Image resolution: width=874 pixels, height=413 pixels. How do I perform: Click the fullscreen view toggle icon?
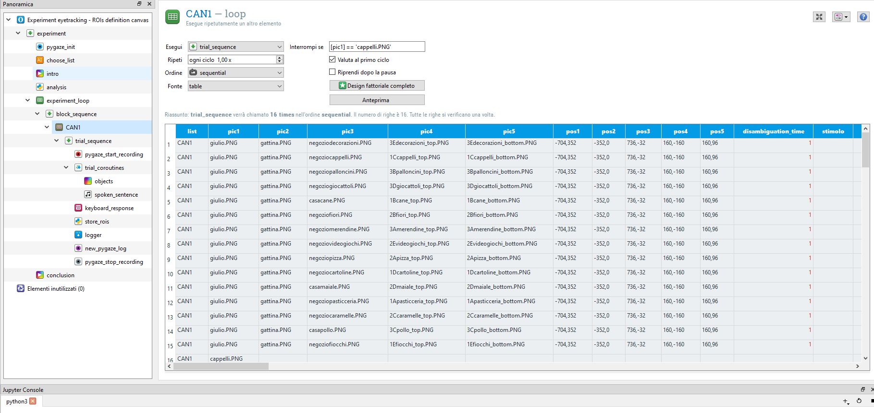[819, 17]
